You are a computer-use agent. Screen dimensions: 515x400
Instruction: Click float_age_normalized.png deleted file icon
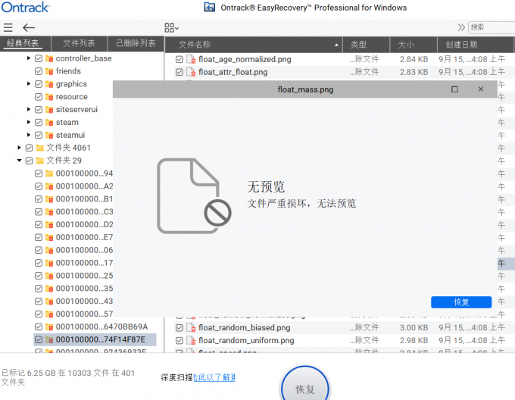(191, 59)
